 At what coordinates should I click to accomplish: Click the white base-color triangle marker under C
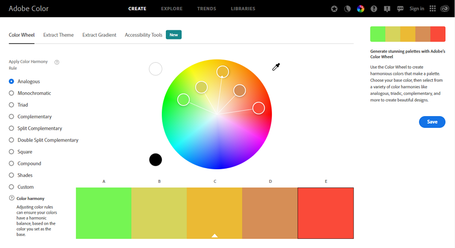click(214, 235)
